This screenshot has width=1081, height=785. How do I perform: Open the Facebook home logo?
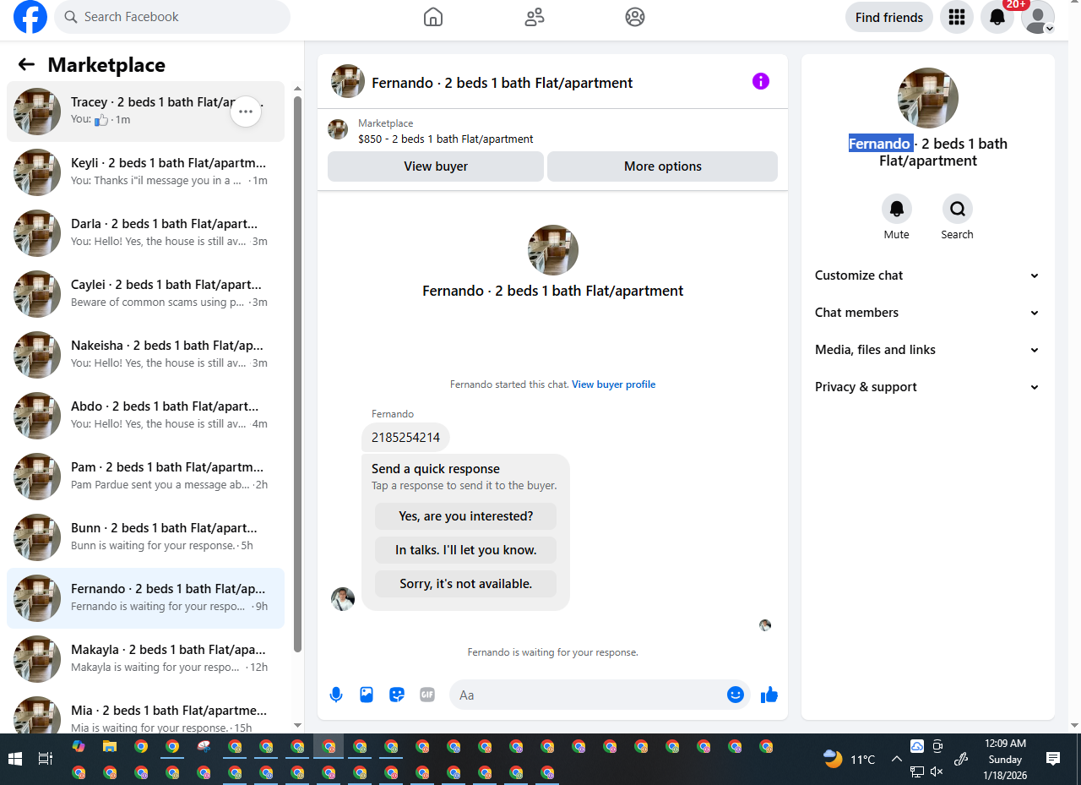click(x=30, y=17)
